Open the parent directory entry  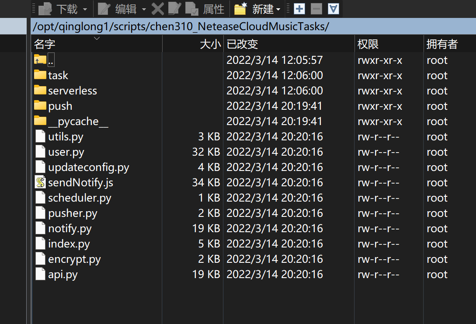[46, 59]
